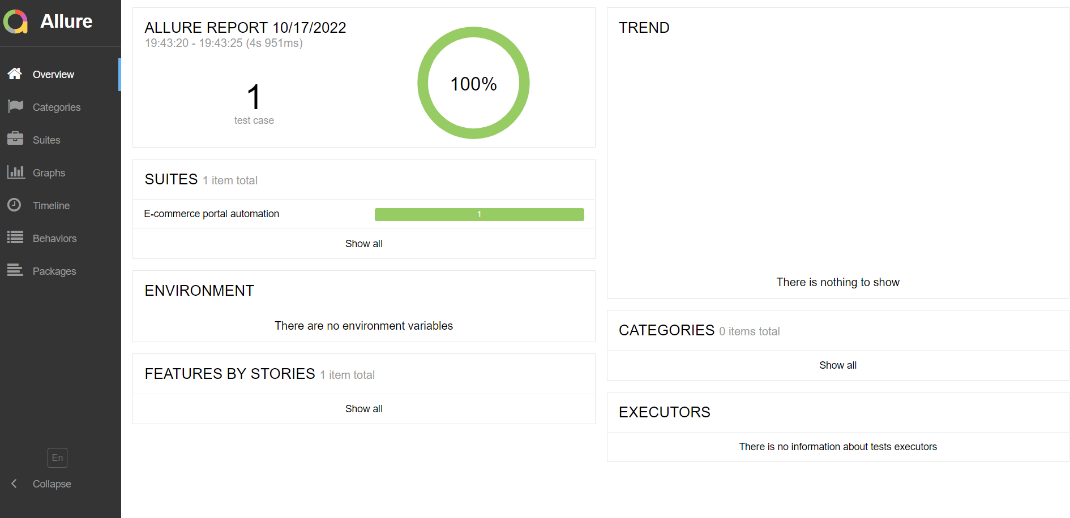Select the Overview home icon
The image size is (1070, 518).
pyautogui.click(x=15, y=73)
